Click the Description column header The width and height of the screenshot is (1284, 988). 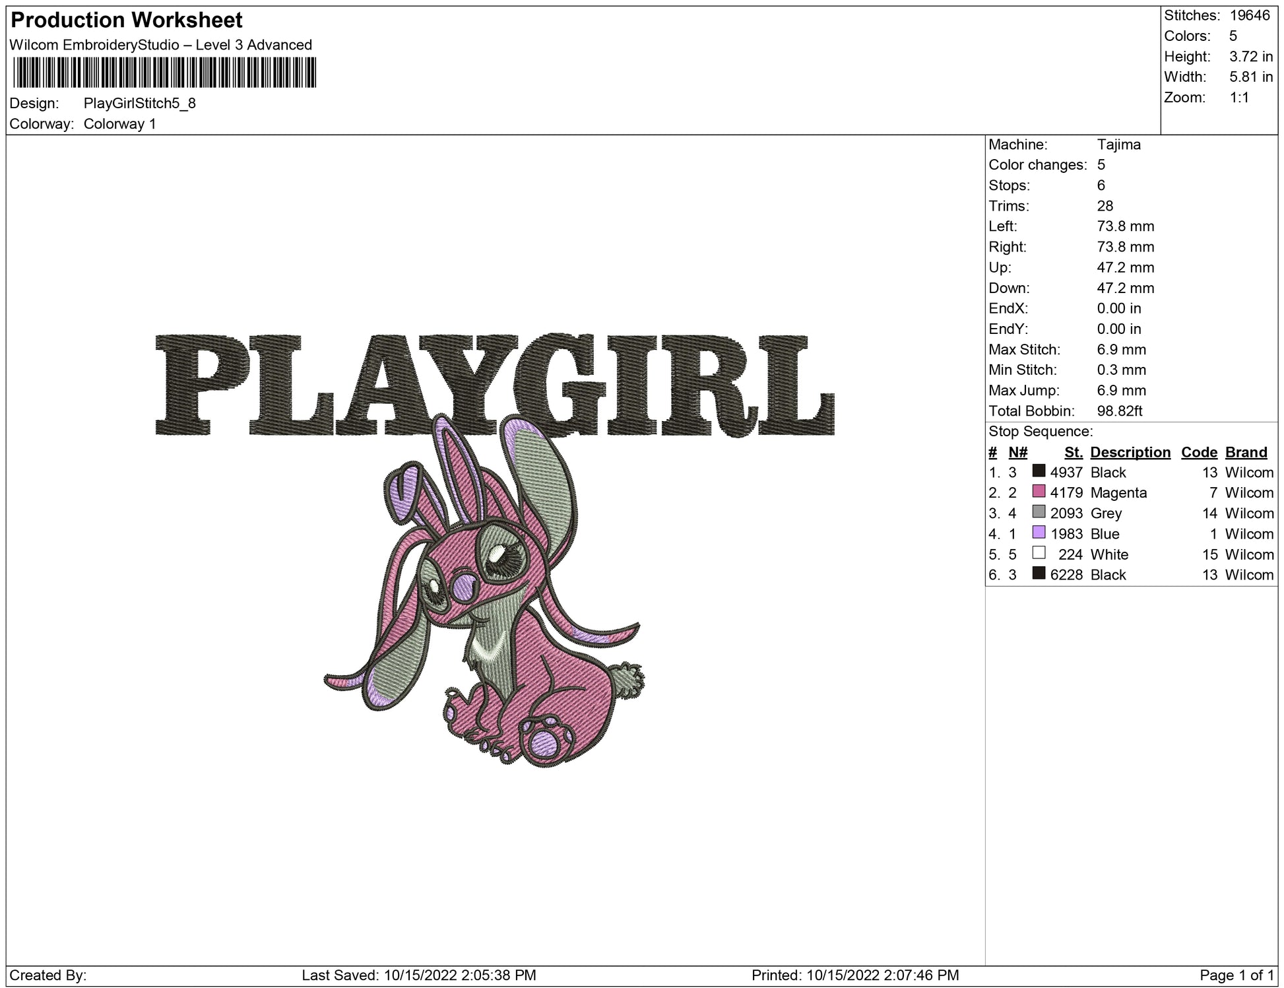coord(1130,452)
